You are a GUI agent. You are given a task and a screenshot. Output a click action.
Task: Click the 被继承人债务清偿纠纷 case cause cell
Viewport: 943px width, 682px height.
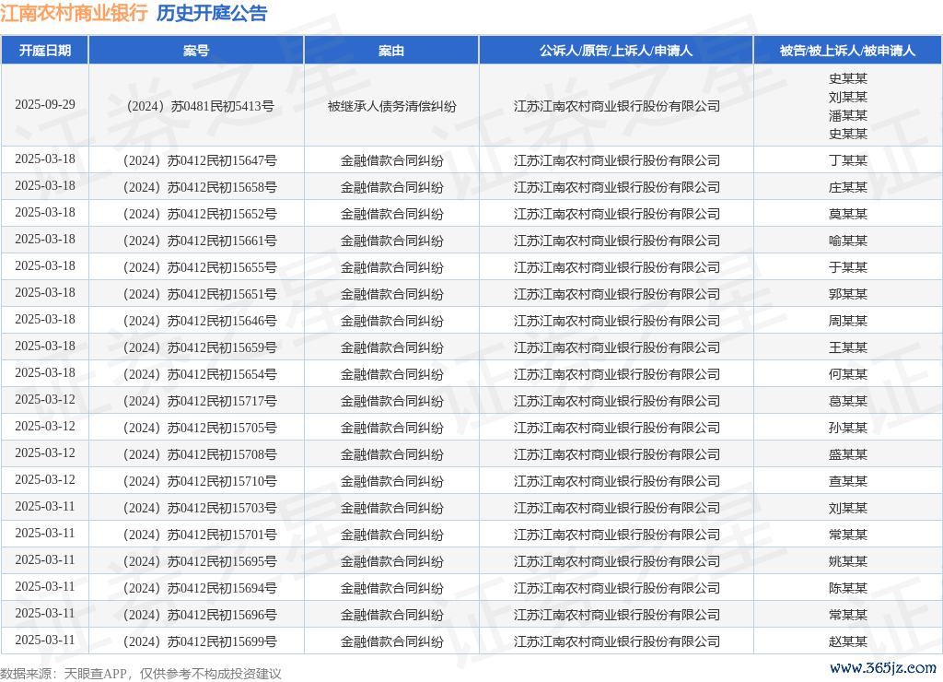pyautogui.click(x=391, y=106)
